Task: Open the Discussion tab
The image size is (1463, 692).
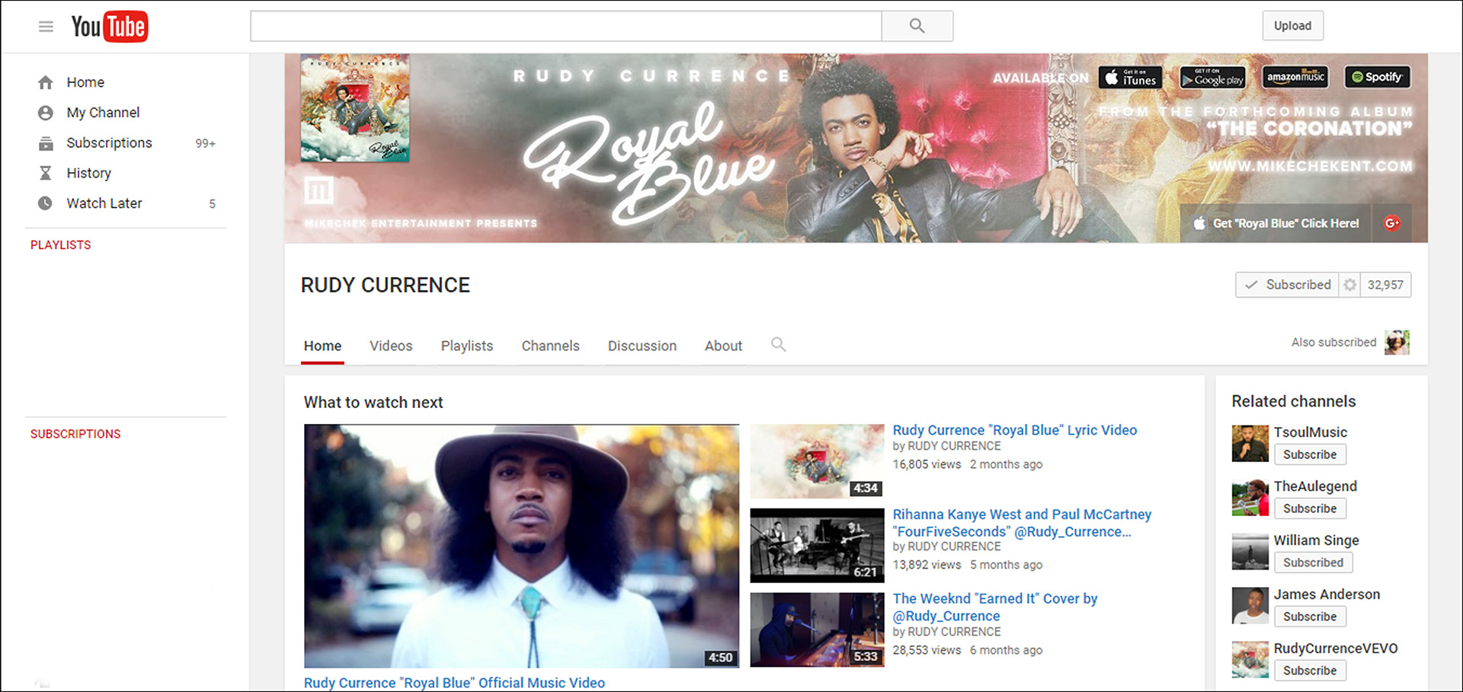Action: 642,346
